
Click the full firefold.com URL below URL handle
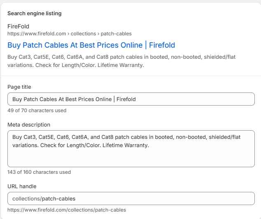pyautogui.click(x=67, y=210)
